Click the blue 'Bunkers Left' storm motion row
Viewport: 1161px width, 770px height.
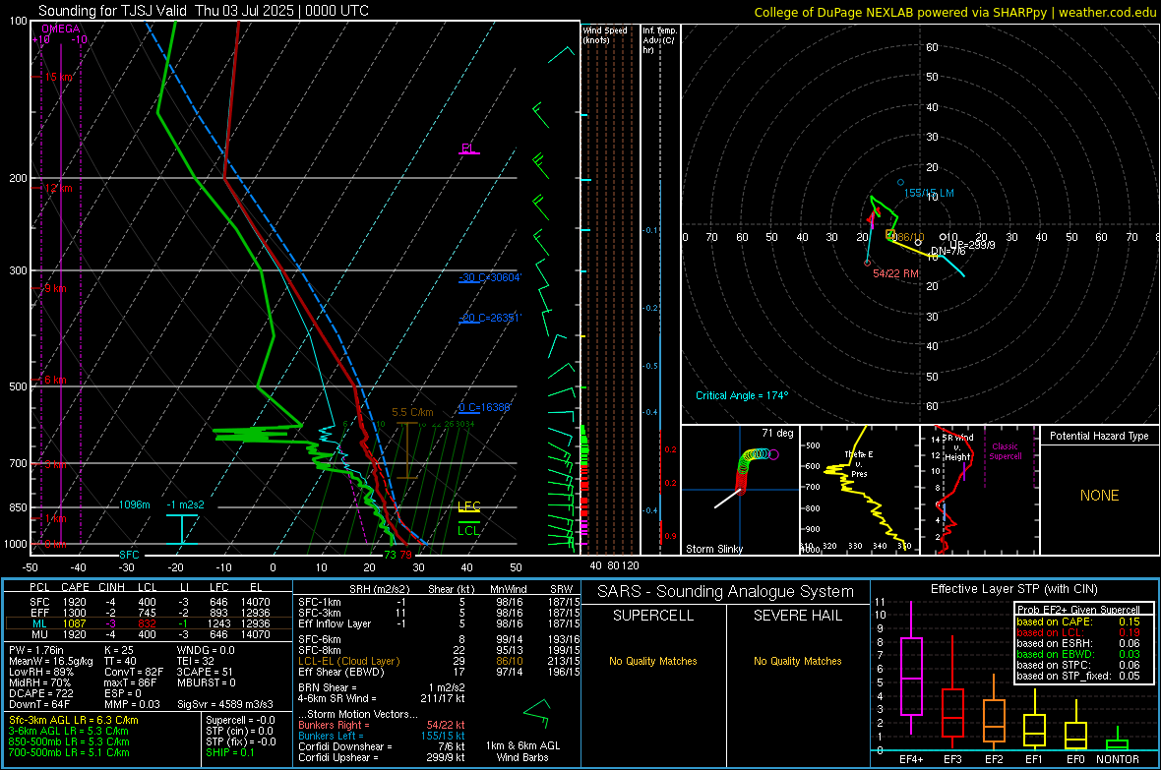pos(382,736)
